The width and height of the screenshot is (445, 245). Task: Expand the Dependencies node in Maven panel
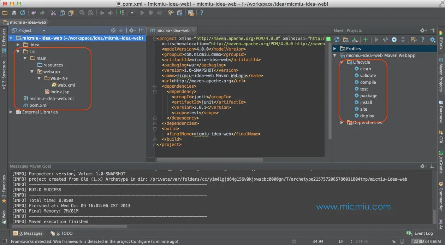342,123
